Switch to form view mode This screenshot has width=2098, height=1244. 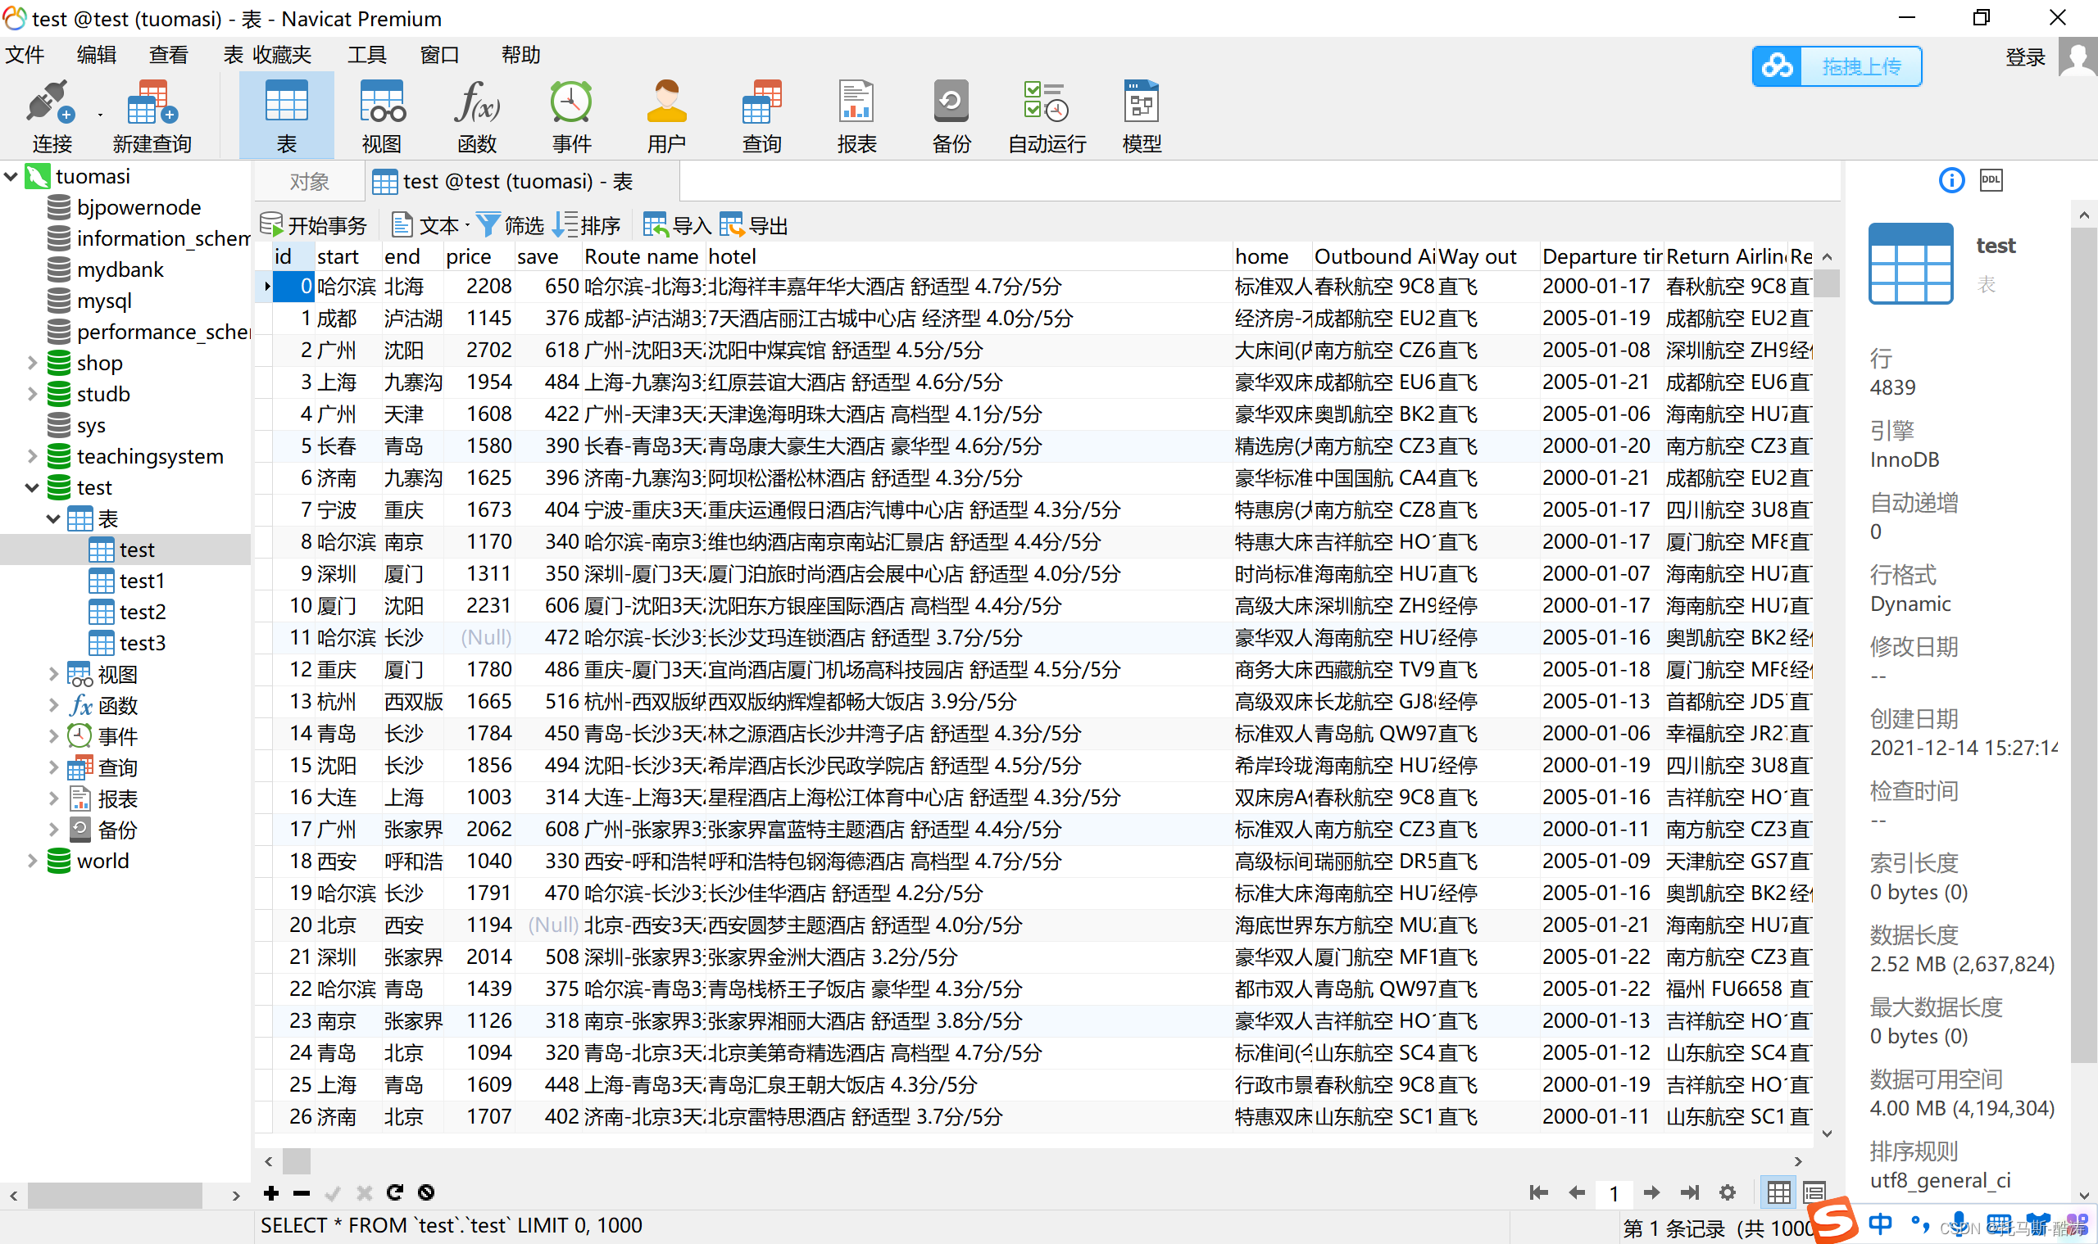click(x=1814, y=1192)
